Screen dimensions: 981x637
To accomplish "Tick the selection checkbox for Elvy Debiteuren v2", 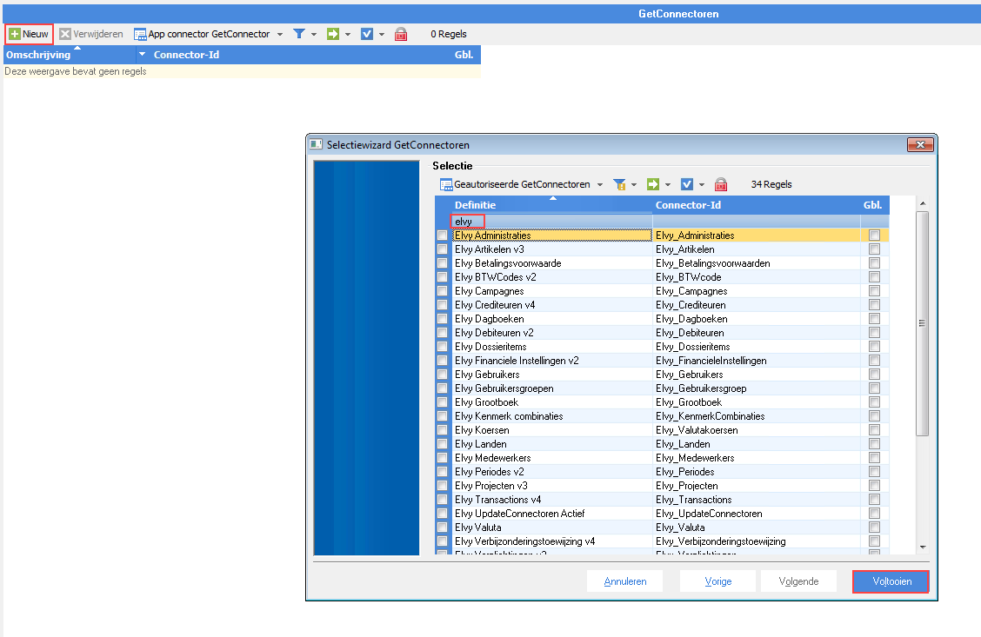I will (443, 333).
